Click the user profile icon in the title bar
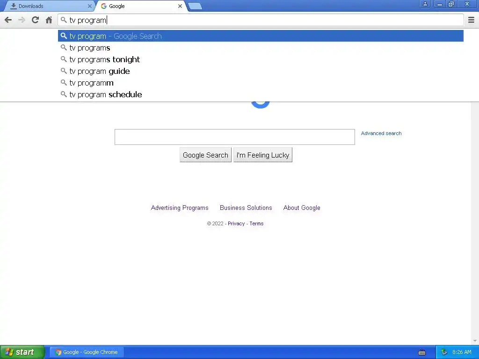479x359 pixels. [x=425, y=4]
